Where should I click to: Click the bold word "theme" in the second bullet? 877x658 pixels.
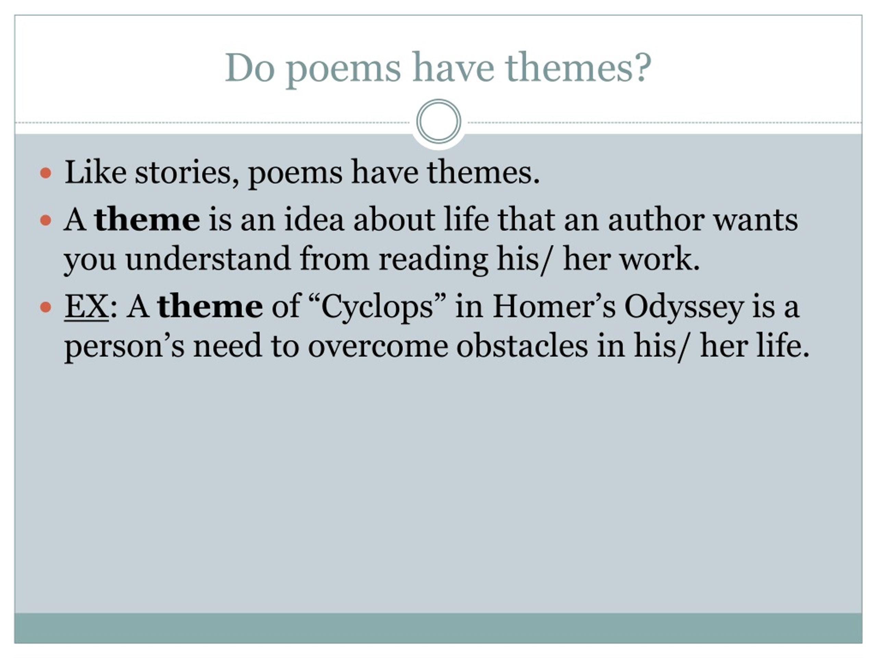click(147, 219)
